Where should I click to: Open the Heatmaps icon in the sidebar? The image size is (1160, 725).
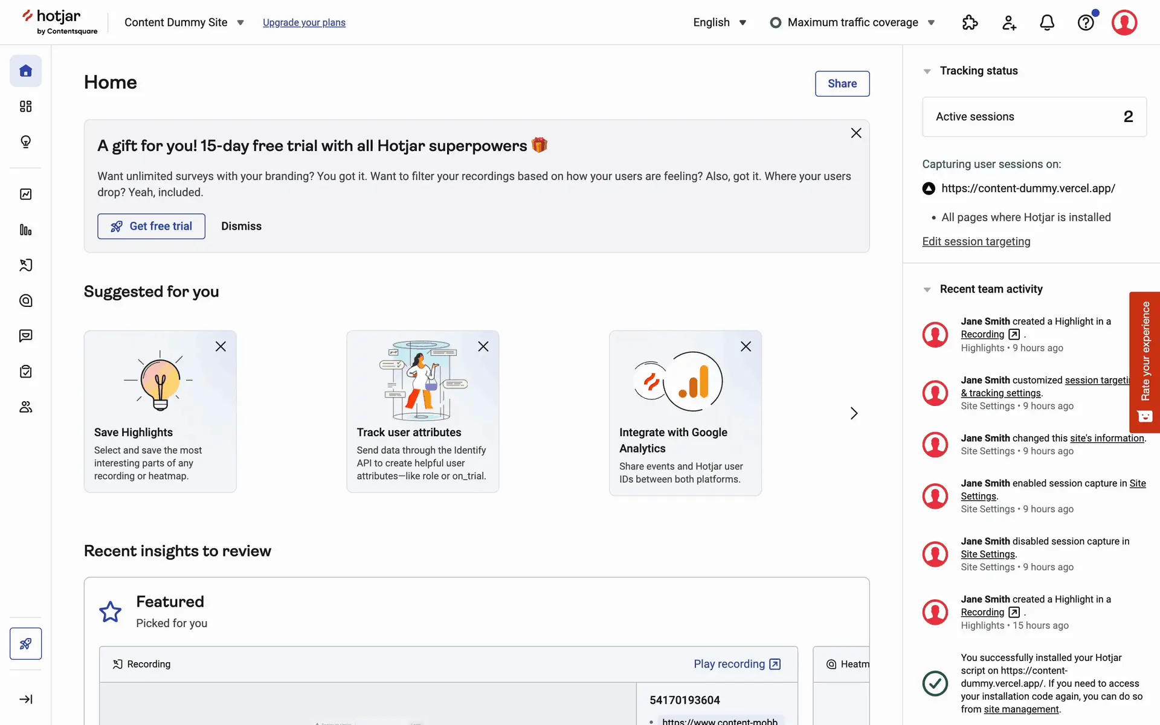(x=25, y=301)
